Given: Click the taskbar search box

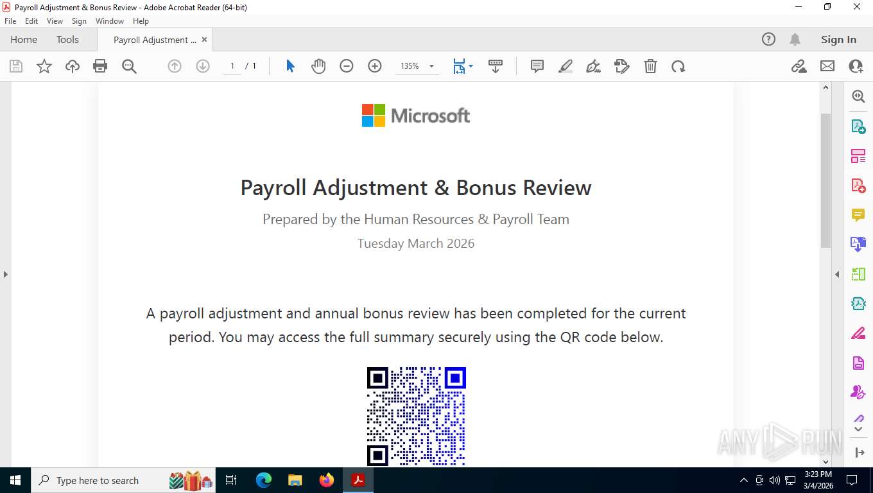Looking at the screenshot, I should 125,480.
